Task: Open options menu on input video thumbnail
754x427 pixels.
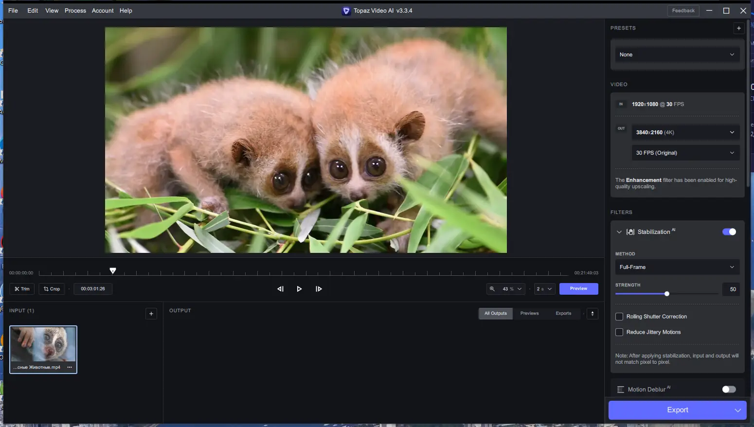Action: point(70,367)
